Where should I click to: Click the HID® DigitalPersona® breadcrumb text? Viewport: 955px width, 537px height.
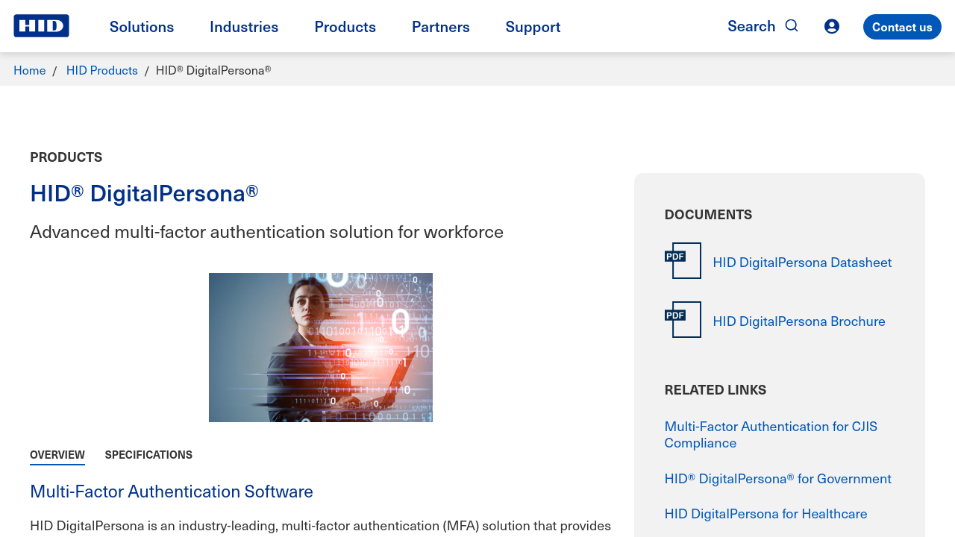tap(213, 70)
